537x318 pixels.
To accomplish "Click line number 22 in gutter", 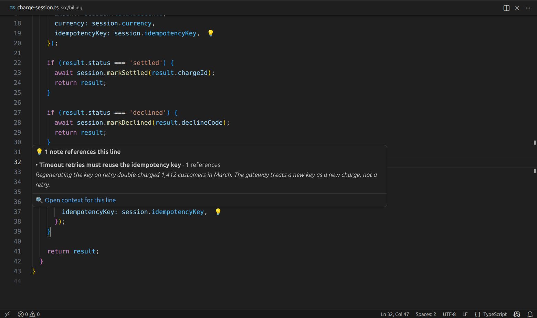I will (17, 63).
